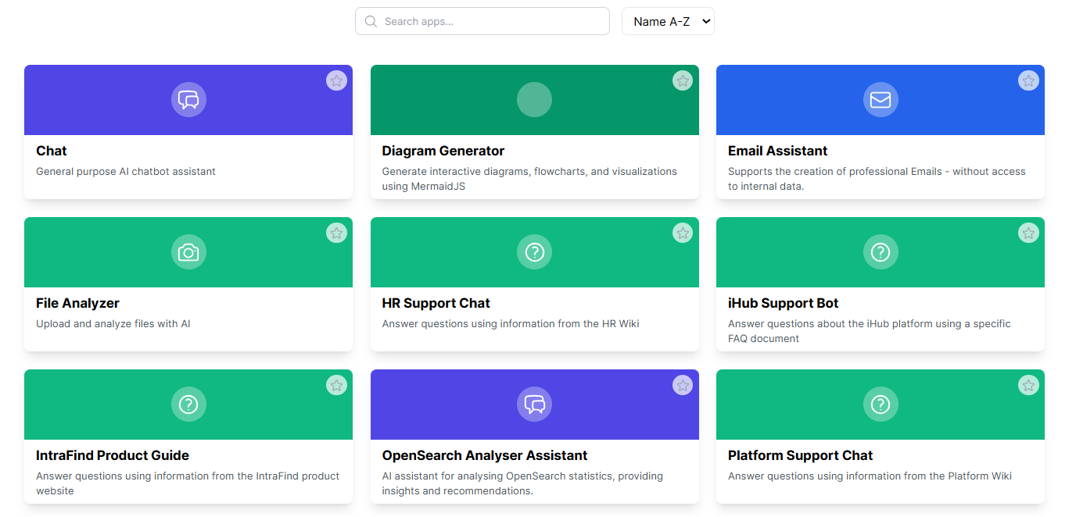Open the HR Support Chat title

click(436, 303)
